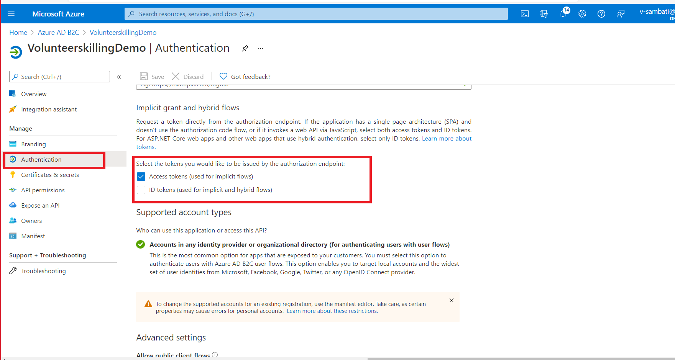The width and height of the screenshot is (675, 360).
Task: Open the Owners menu item
Action: coord(31,221)
